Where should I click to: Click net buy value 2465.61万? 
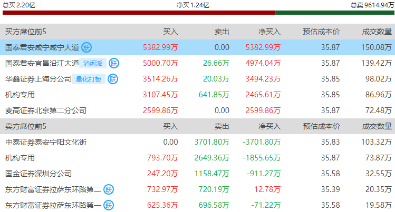click(263, 95)
